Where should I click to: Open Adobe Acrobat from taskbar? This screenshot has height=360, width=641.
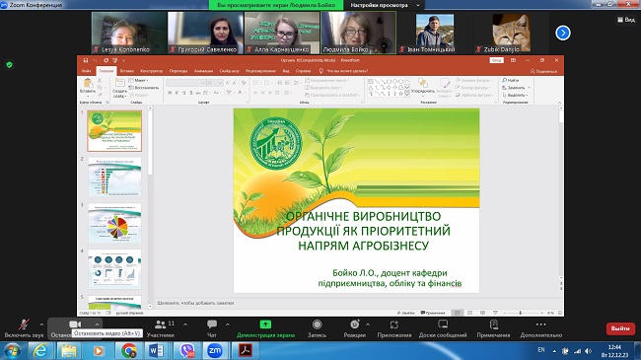246,350
